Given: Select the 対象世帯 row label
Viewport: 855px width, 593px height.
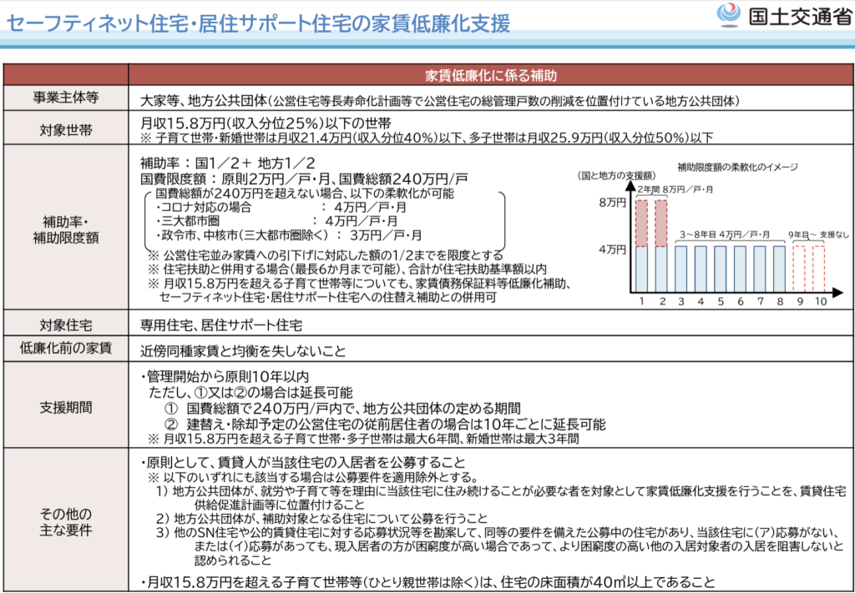Looking at the screenshot, I should 66,128.
